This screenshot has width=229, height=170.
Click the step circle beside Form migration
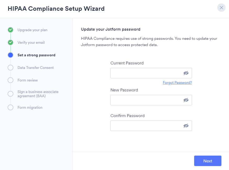pos(10,107)
